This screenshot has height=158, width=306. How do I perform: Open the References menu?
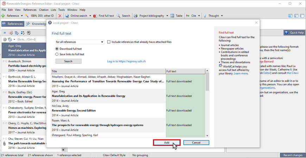click(x=30, y=10)
